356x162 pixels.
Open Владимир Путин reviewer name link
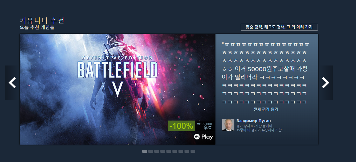tap(254, 121)
